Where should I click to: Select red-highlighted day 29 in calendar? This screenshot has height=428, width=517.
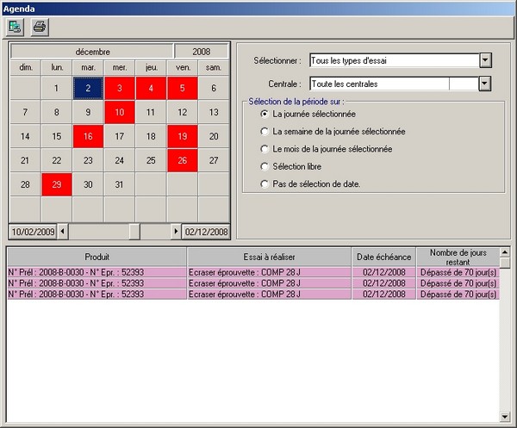[56, 185]
